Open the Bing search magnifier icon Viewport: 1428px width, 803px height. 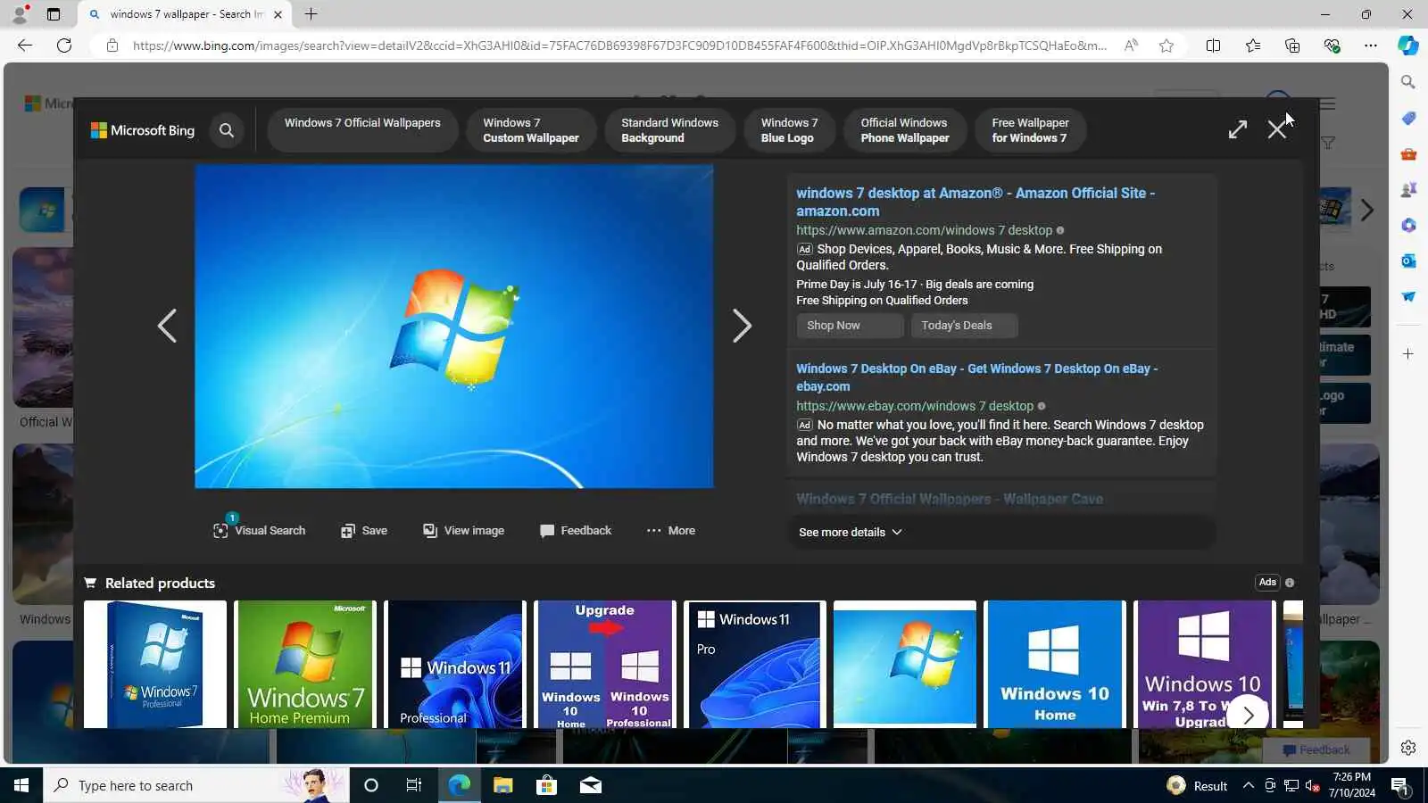click(x=227, y=130)
